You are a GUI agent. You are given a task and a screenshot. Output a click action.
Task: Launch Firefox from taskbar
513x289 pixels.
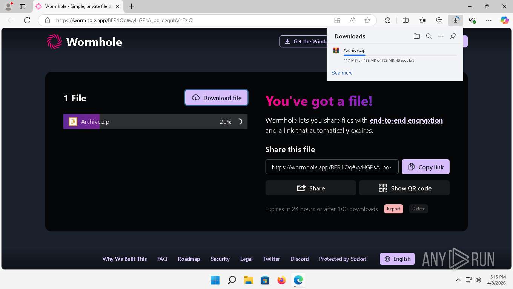[281, 280]
